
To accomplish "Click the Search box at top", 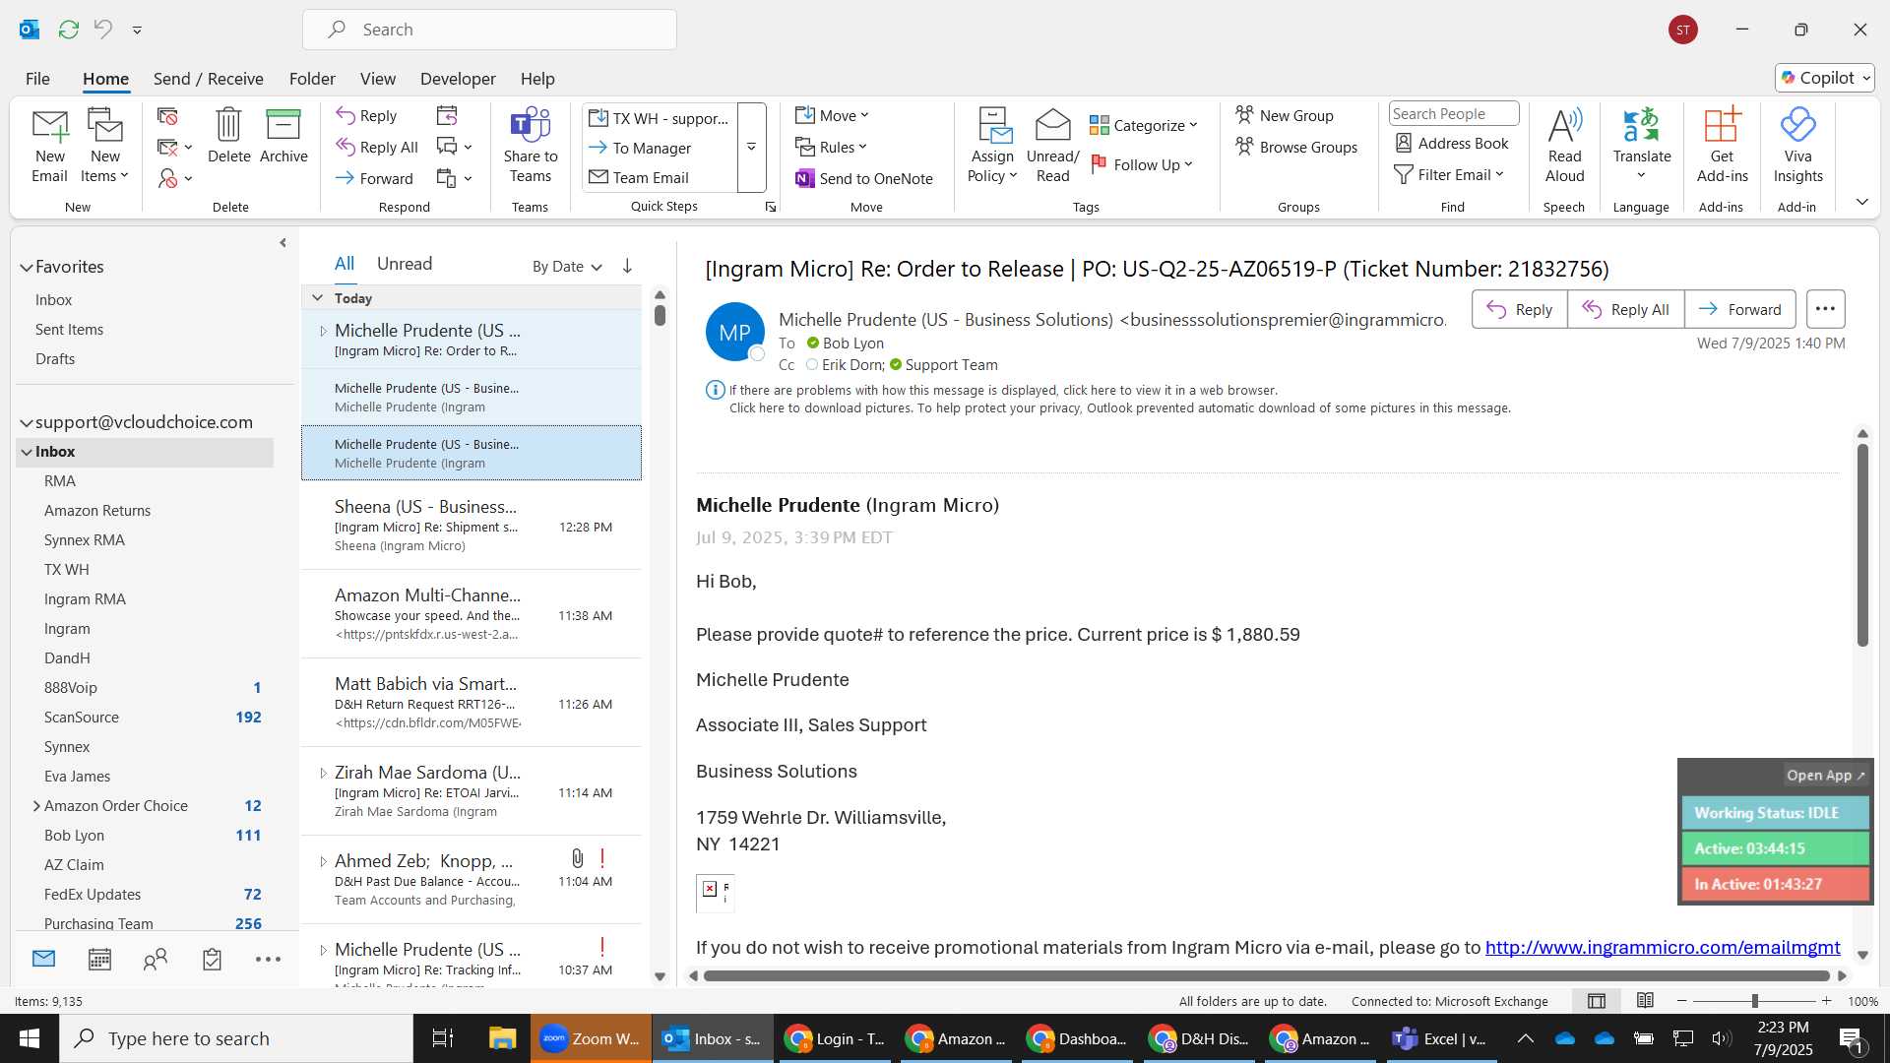I will [x=489, y=30].
